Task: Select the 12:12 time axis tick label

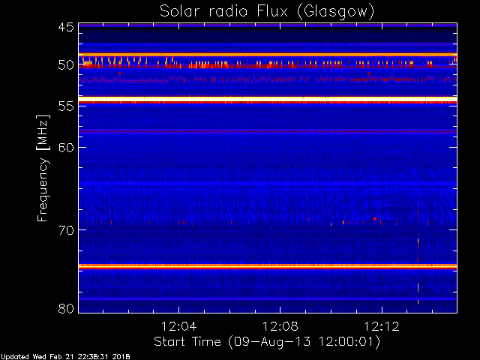Action: tap(382, 326)
